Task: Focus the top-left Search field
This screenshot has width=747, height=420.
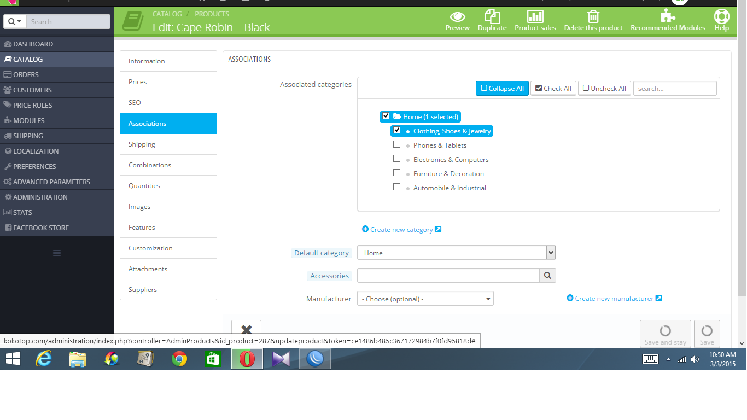Action: tap(68, 21)
